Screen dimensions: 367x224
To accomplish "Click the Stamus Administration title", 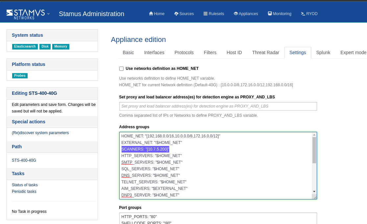I will [92, 14].
